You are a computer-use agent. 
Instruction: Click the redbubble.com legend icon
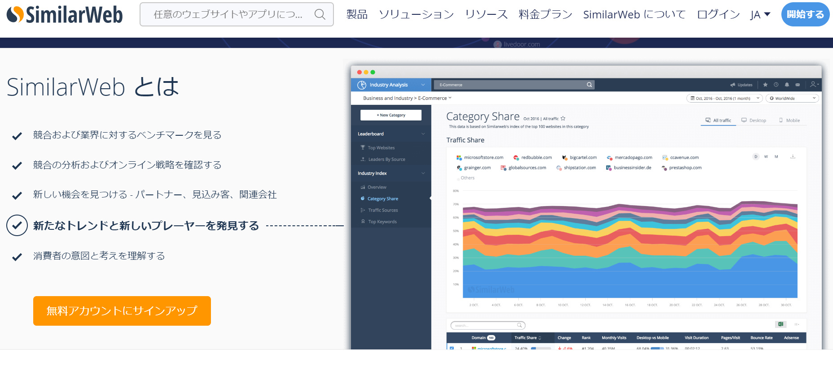(x=516, y=158)
